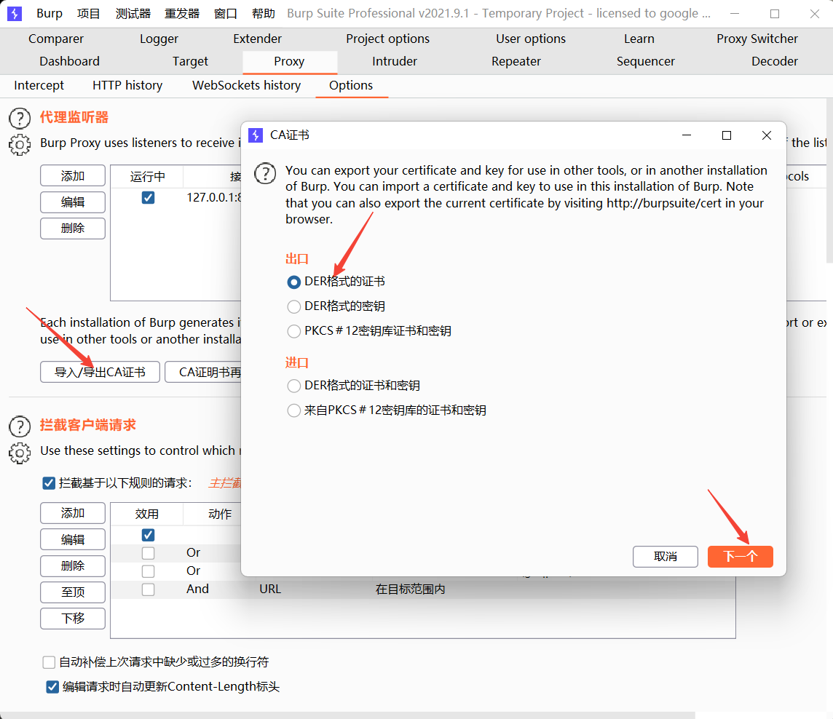
Task: Select the Proxy tab
Action: pos(290,62)
